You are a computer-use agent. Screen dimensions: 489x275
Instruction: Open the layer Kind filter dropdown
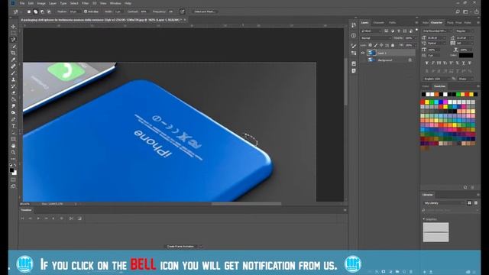[371, 31]
